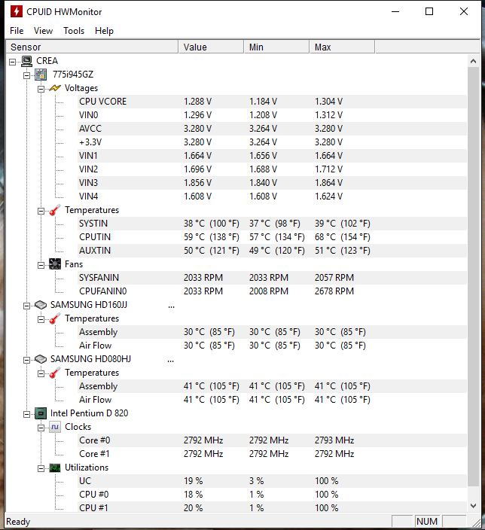
Task: Click the SAMSUNG HD160JJ hard drive icon
Action: (x=41, y=305)
